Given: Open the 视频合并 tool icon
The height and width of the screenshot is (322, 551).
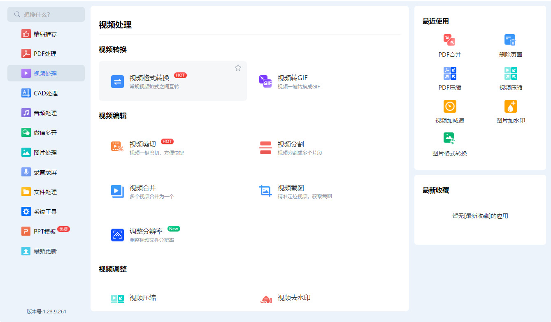Looking at the screenshot, I should coord(118,191).
